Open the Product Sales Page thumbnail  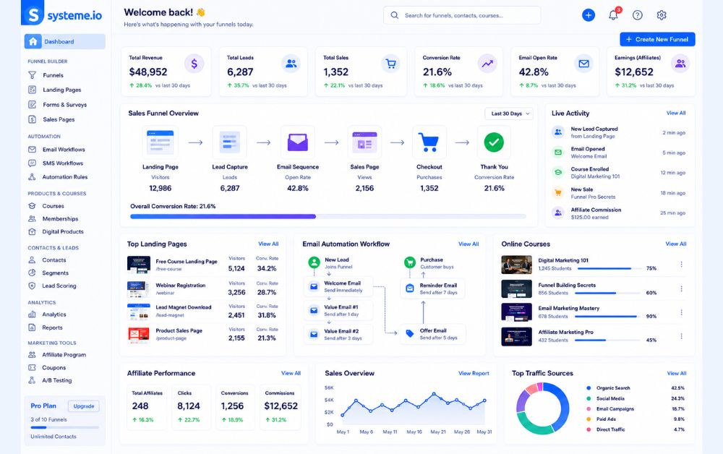(138, 334)
